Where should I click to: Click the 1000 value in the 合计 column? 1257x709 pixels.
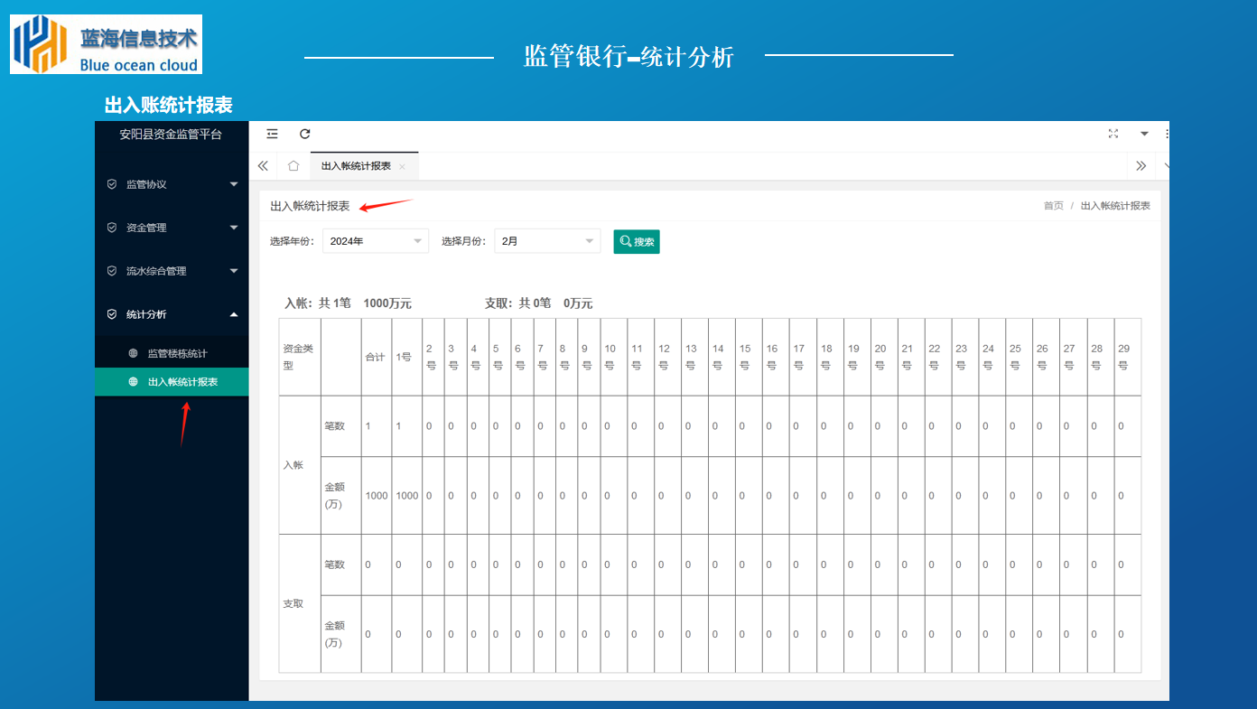[x=377, y=496]
